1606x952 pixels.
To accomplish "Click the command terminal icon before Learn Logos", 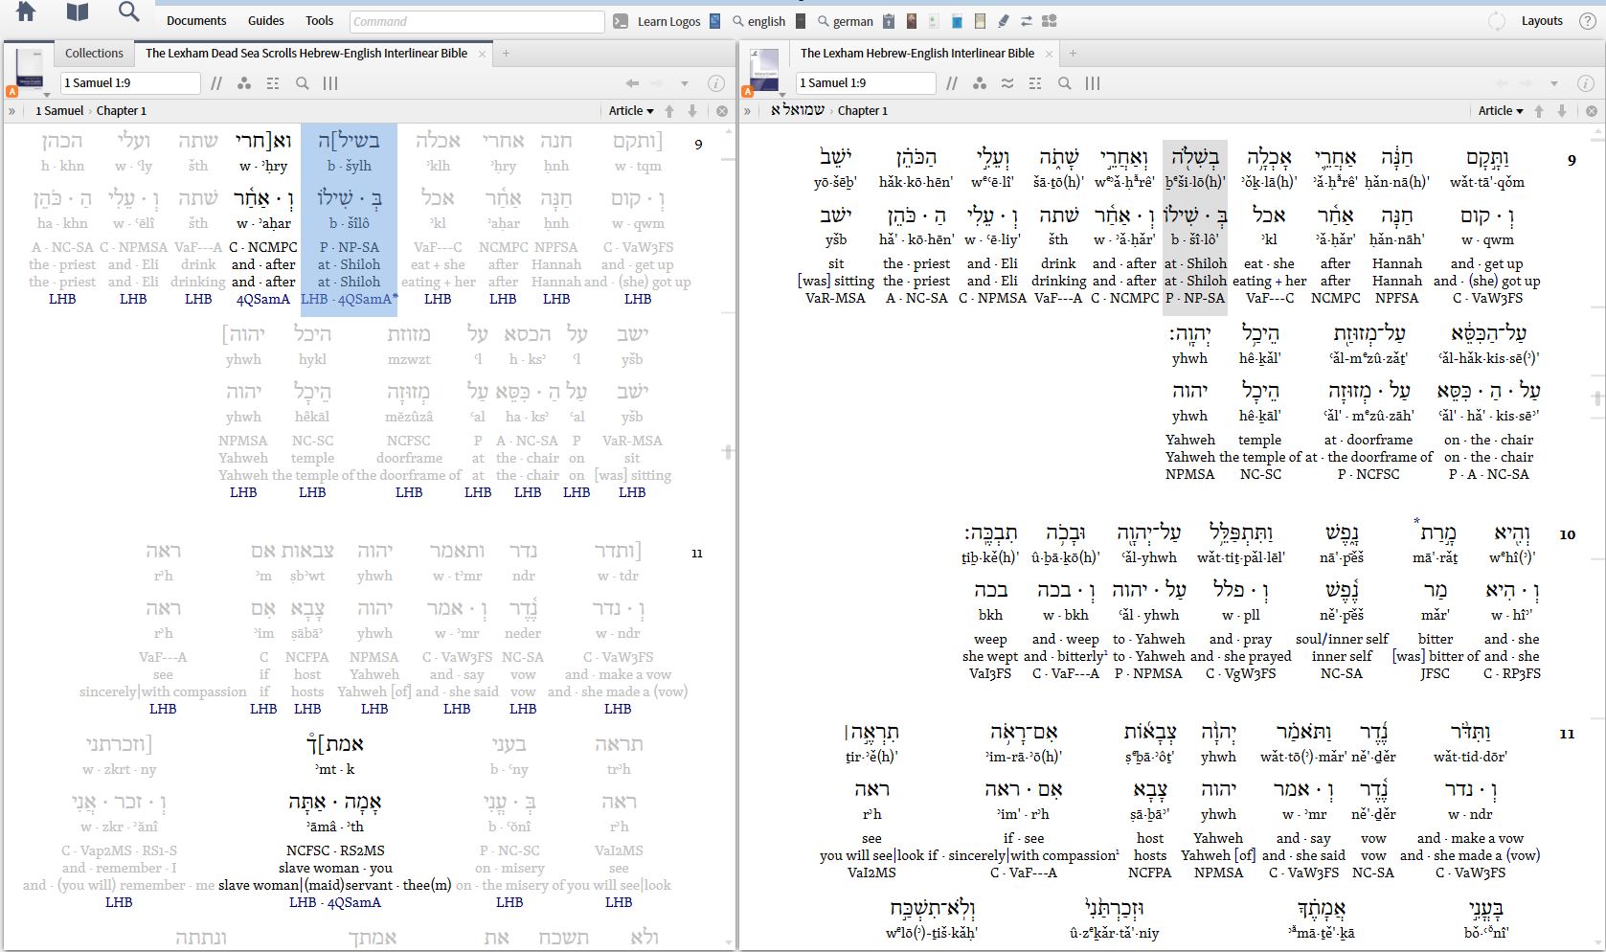I will (621, 21).
